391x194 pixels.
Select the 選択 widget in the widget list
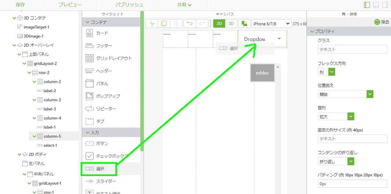(111, 169)
